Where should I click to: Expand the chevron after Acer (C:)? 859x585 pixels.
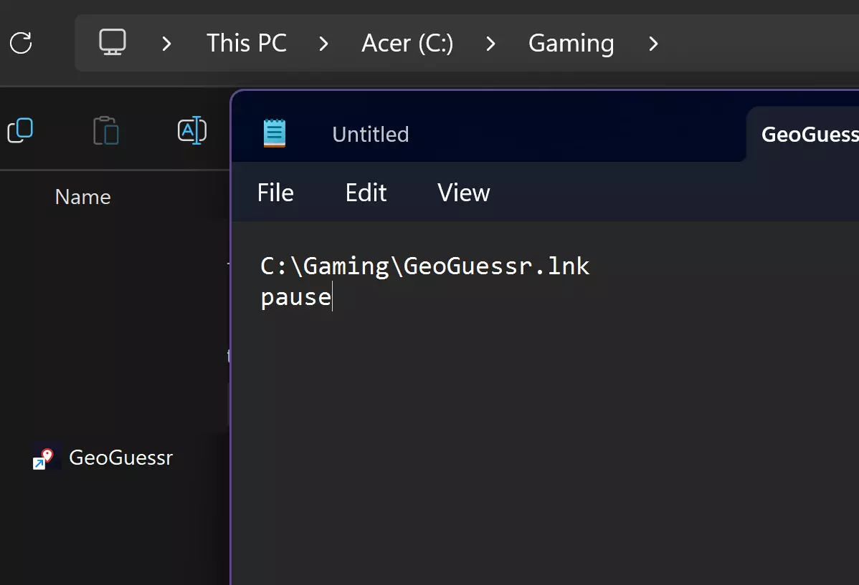pos(490,44)
